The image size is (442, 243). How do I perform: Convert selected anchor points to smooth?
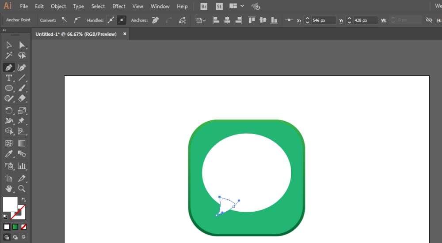[x=76, y=20]
